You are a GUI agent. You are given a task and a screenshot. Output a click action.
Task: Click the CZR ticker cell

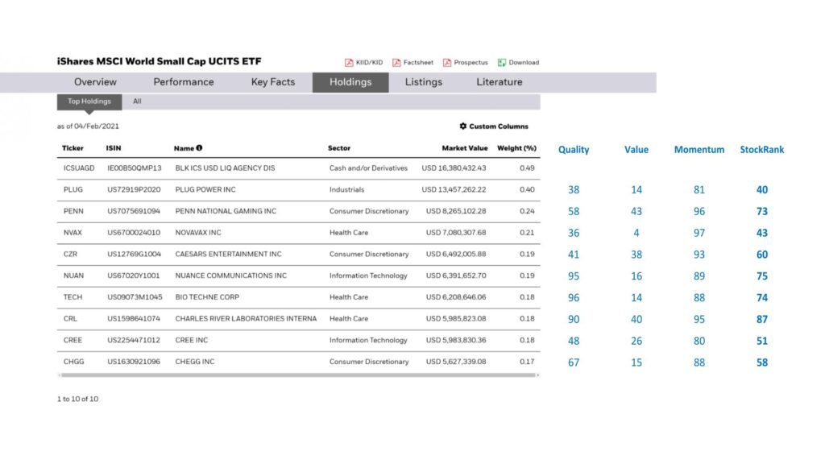[71, 254]
